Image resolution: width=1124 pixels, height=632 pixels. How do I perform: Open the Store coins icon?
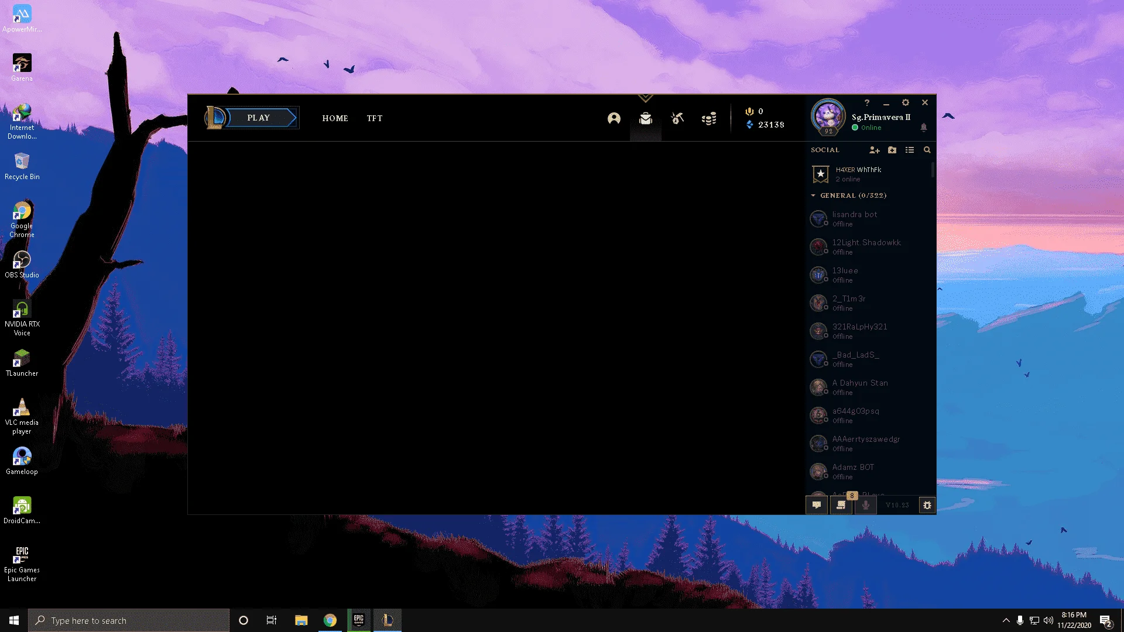pyautogui.click(x=709, y=119)
